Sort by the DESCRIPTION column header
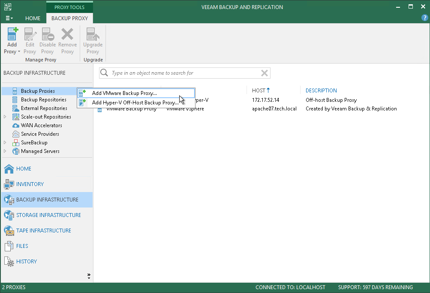 tap(321, 90)
